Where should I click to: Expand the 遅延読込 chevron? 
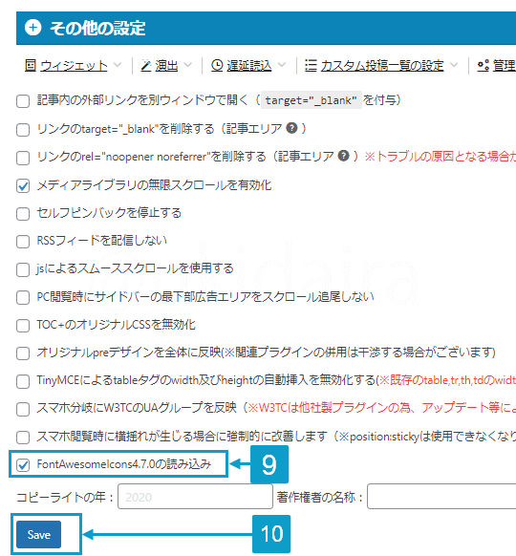(x=282, y=65)
